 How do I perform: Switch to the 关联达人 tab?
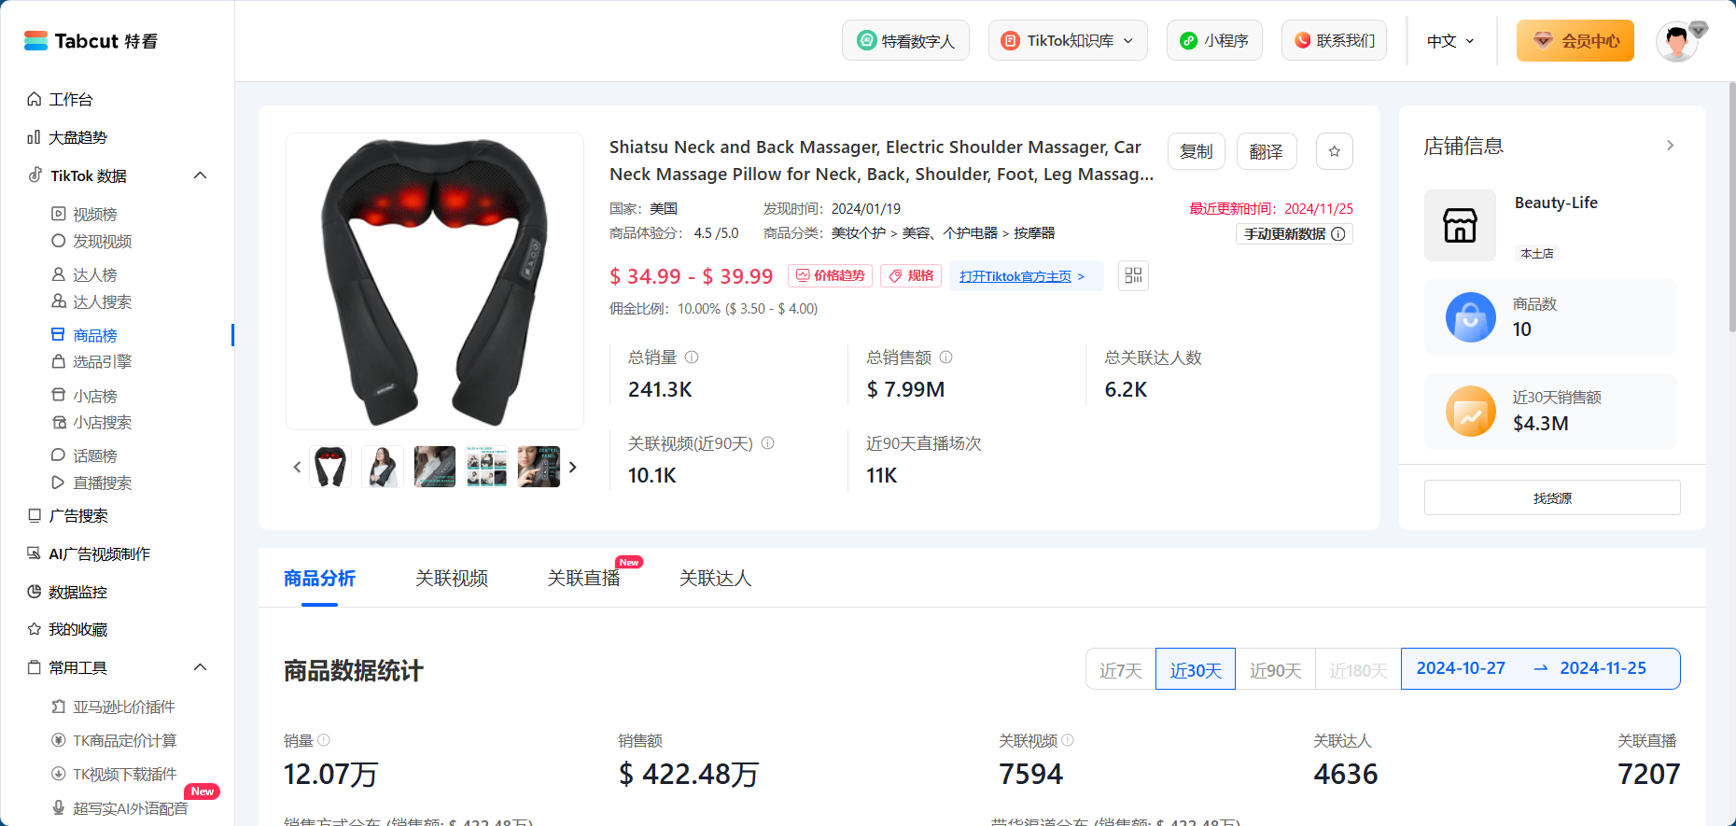715,578
